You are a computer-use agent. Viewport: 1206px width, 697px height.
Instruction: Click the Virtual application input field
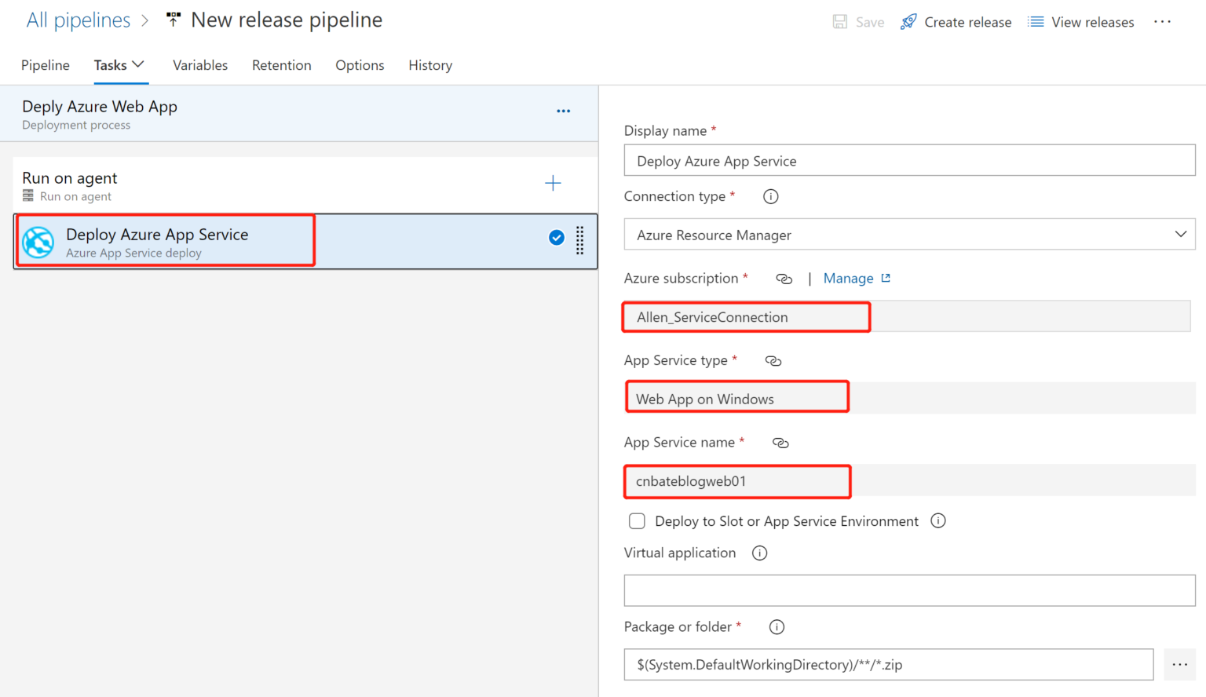909,590
